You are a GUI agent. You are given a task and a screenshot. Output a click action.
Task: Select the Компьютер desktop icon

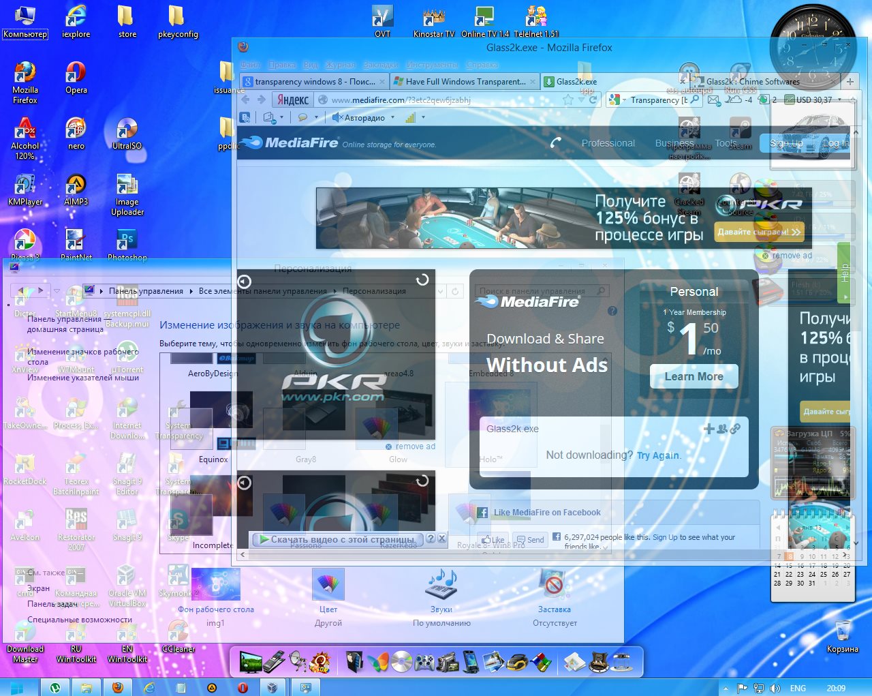click(x=25, y=22)
